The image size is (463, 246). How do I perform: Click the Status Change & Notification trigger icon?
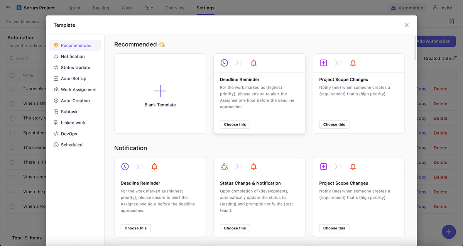224,166
